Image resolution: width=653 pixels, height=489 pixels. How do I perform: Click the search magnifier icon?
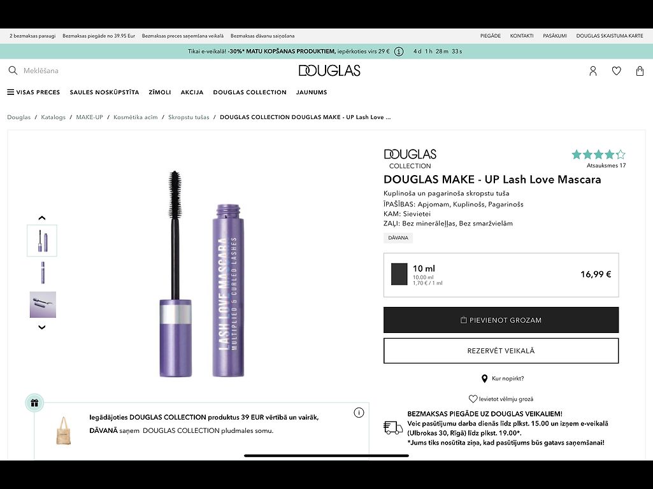(13, 70)
